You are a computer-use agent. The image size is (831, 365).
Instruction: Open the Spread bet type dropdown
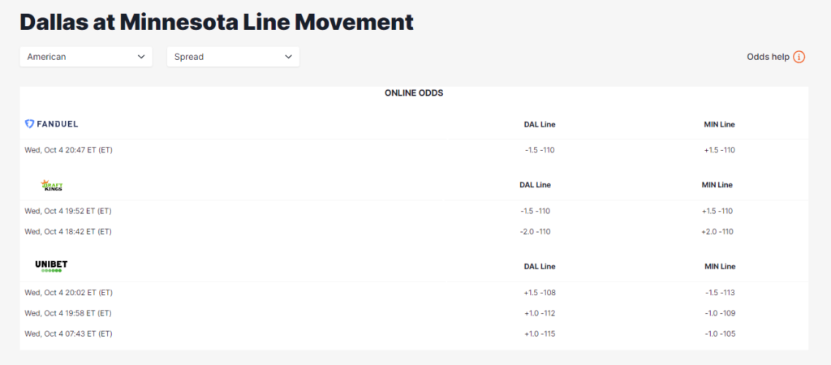(233, 57)
